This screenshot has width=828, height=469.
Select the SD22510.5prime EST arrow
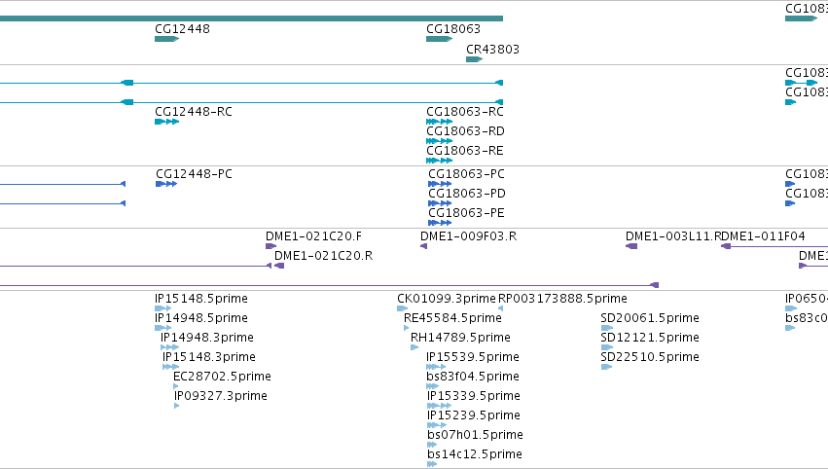coord(606,367)
